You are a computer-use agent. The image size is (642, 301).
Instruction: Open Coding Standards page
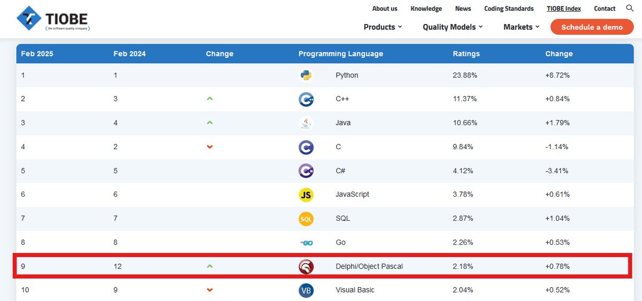[509, 9]
